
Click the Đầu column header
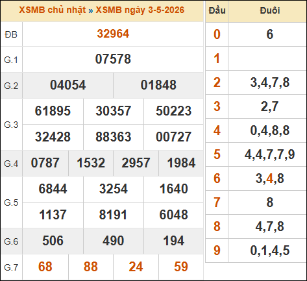point(217,10)
